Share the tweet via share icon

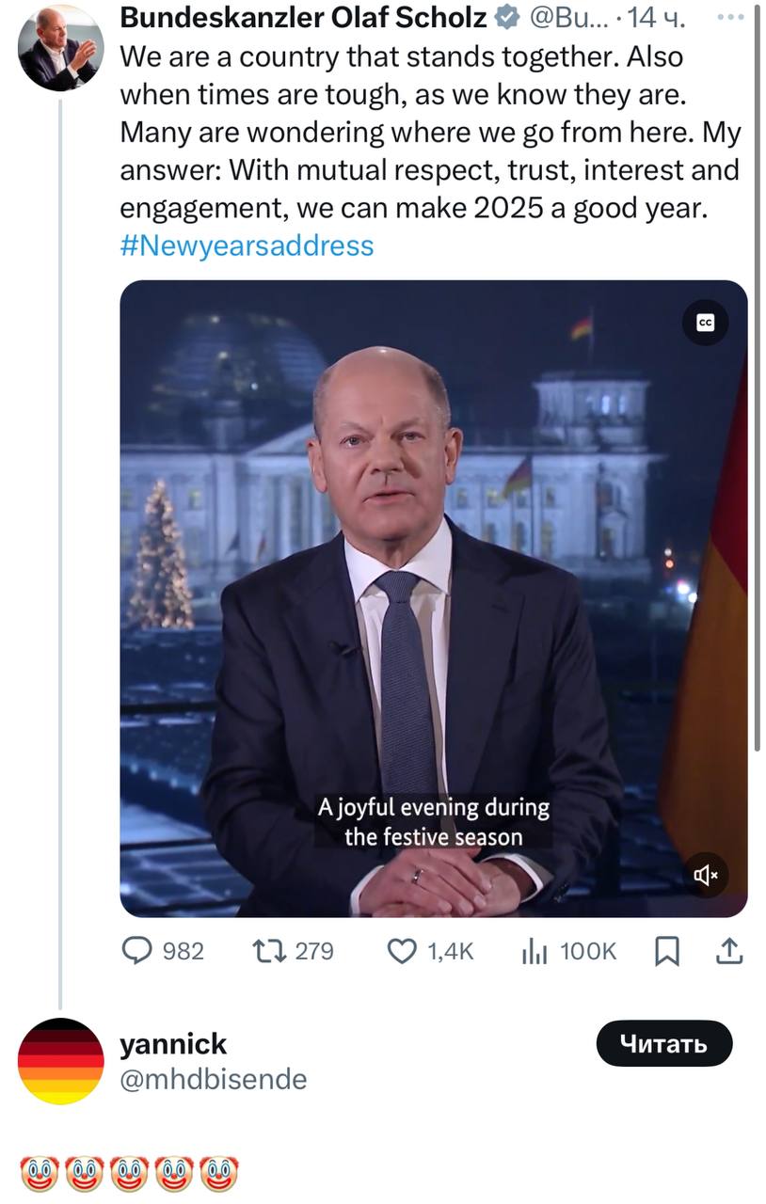(x=729, y=952)
